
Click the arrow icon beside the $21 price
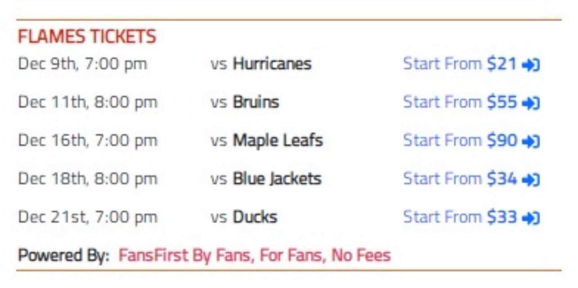[531, 65]
